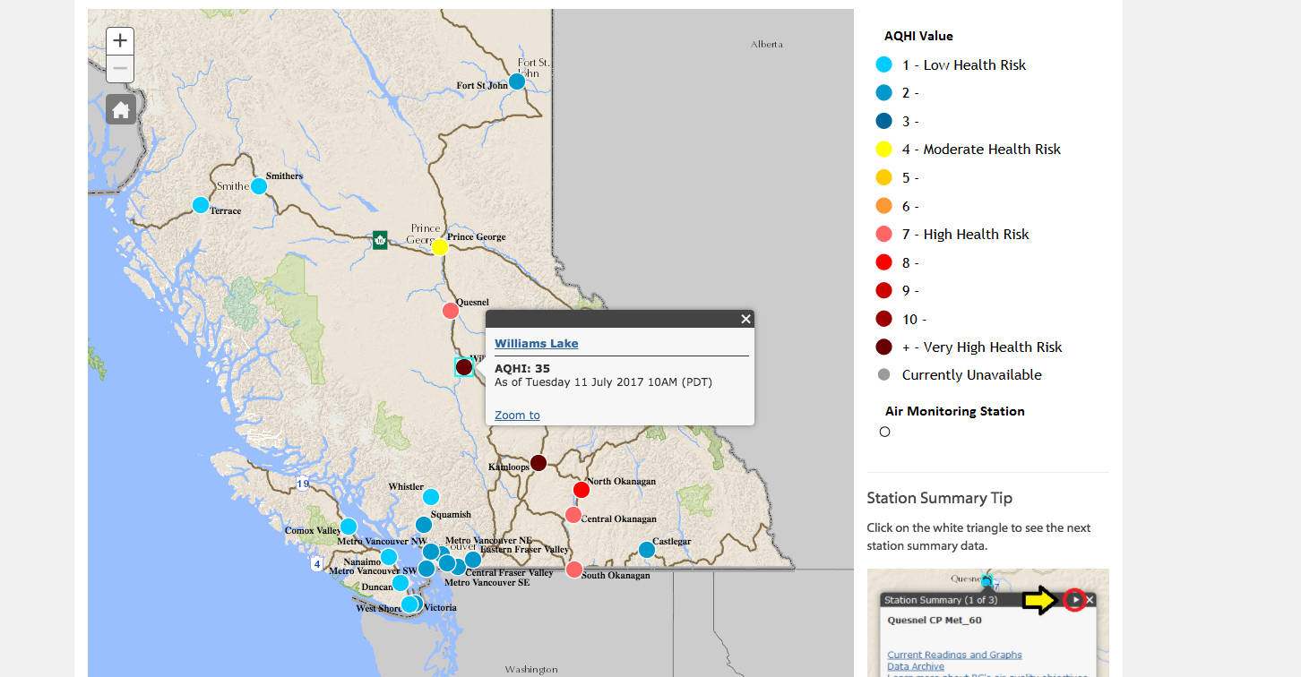Image resolution: width=1301 pixels, height=677 pixels.
Task: Select the Smithers station marker
Action: tap(259, 186)
